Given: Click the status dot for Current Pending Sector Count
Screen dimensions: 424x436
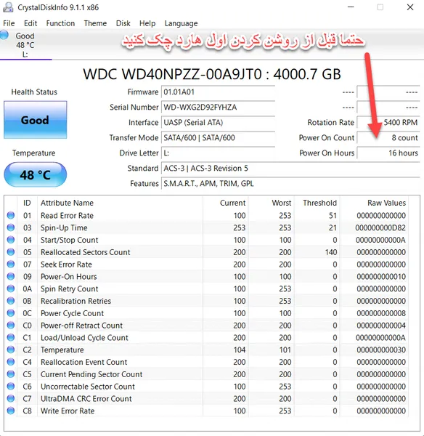Looking at the screenshot, I should click(x=11, y=374).
